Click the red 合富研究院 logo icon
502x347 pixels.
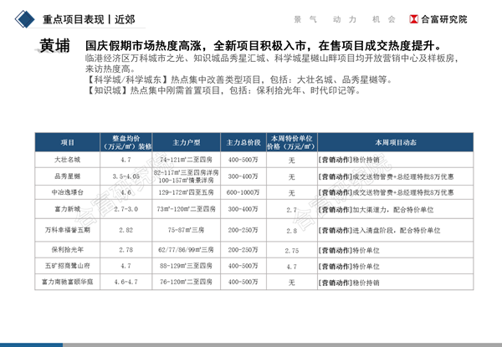coord(413,19)
